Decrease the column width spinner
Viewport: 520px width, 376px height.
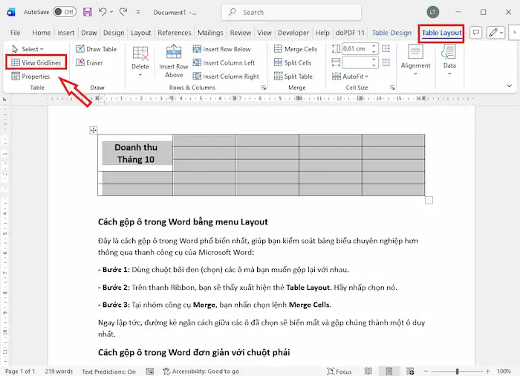click(x=374, y=65)
